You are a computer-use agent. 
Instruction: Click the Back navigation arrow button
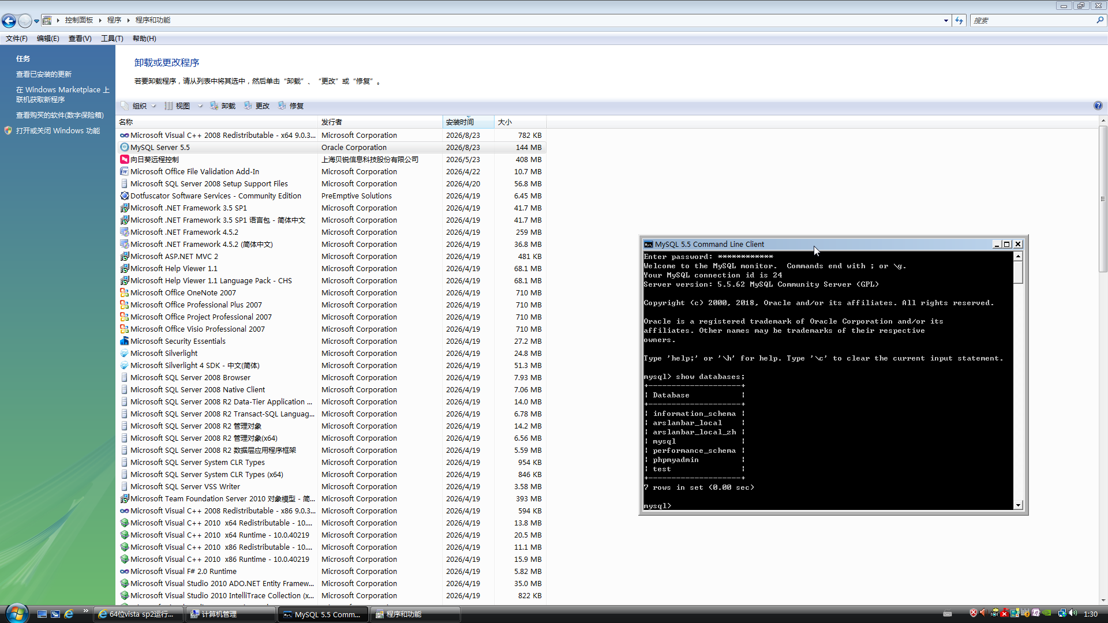point(9,21)
